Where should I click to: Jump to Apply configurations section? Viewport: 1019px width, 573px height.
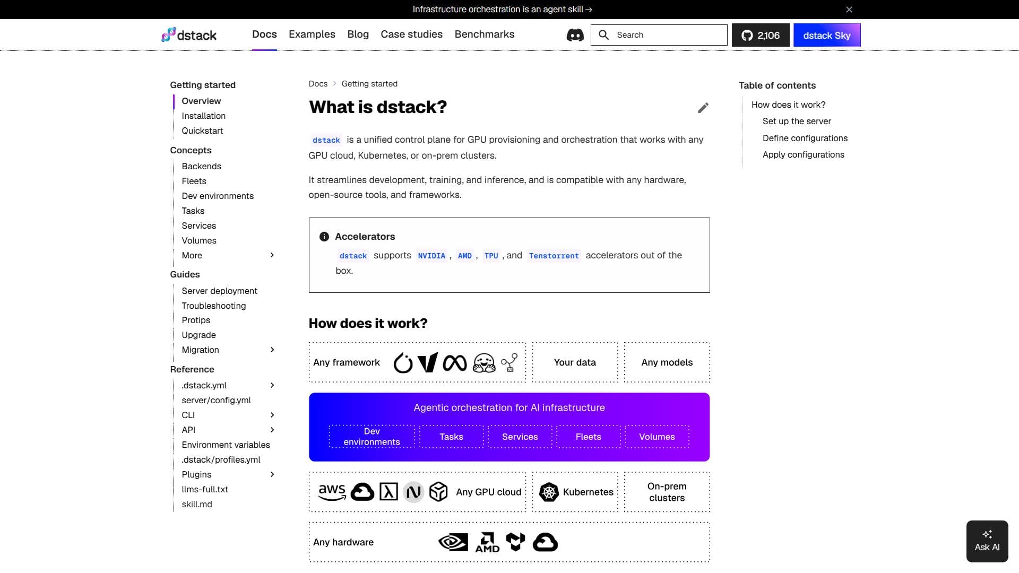(804, 154)
